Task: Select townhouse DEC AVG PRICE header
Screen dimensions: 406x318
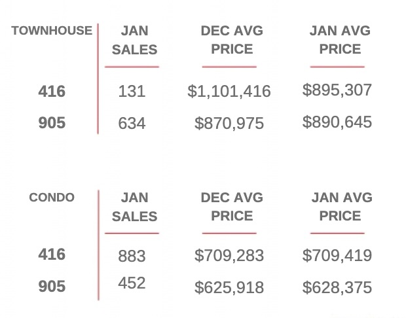Action: coord(232,40)
